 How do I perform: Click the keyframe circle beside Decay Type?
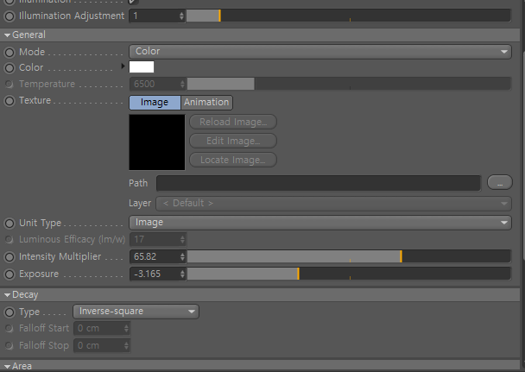click(9, 312)
